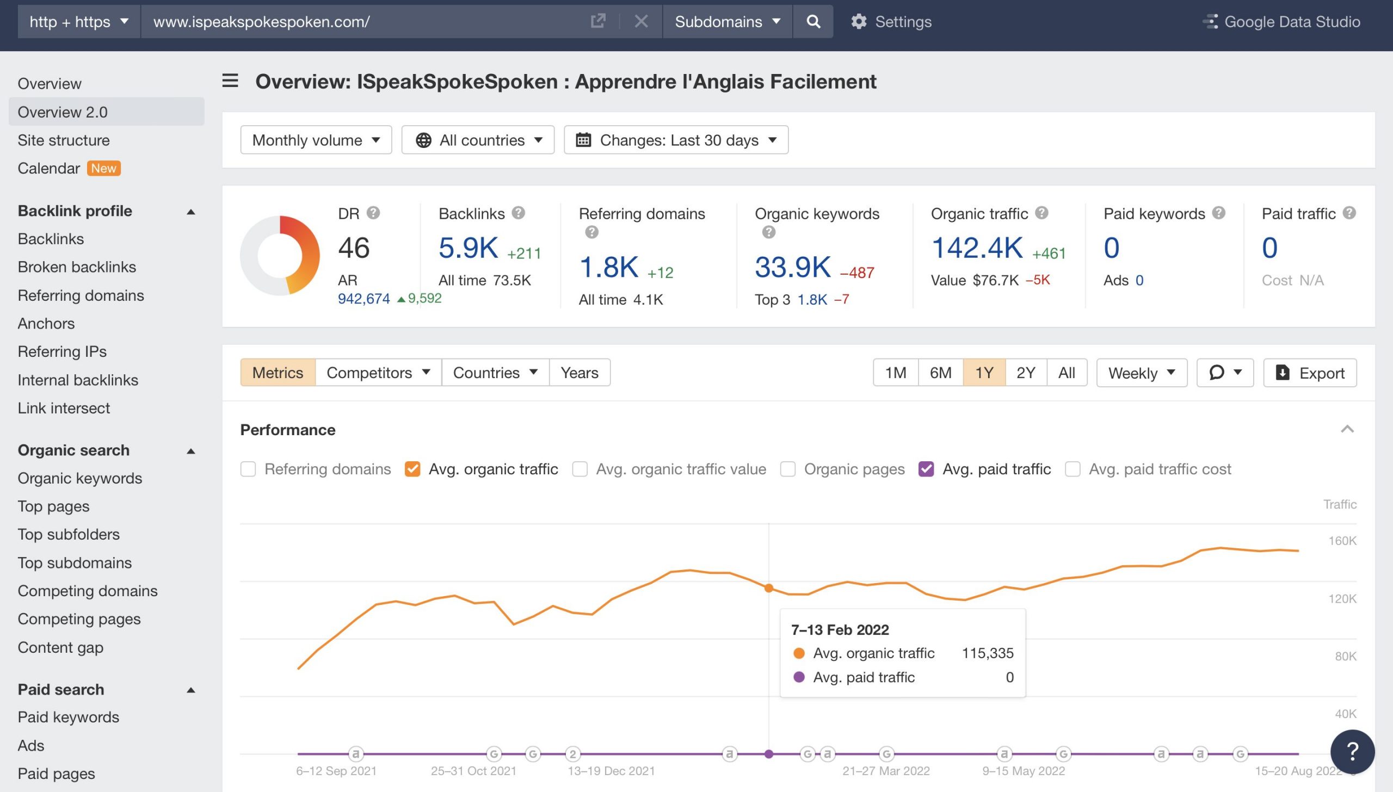Image resolution: width=1393 pixels, height=792 pixels.
Task: Click the 5.9K backlinks value
Action: click(x=468, y=247)
